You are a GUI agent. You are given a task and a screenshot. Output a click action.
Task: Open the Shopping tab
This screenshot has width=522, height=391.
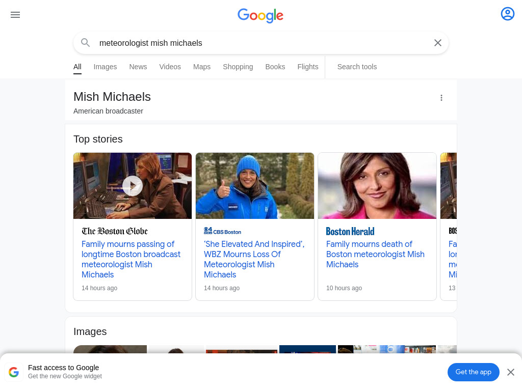pos(238,67)
